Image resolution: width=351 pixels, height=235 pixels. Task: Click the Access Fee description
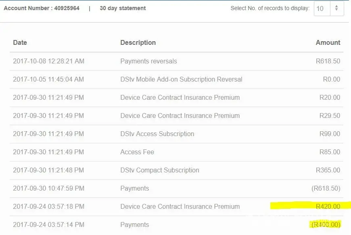137,152
